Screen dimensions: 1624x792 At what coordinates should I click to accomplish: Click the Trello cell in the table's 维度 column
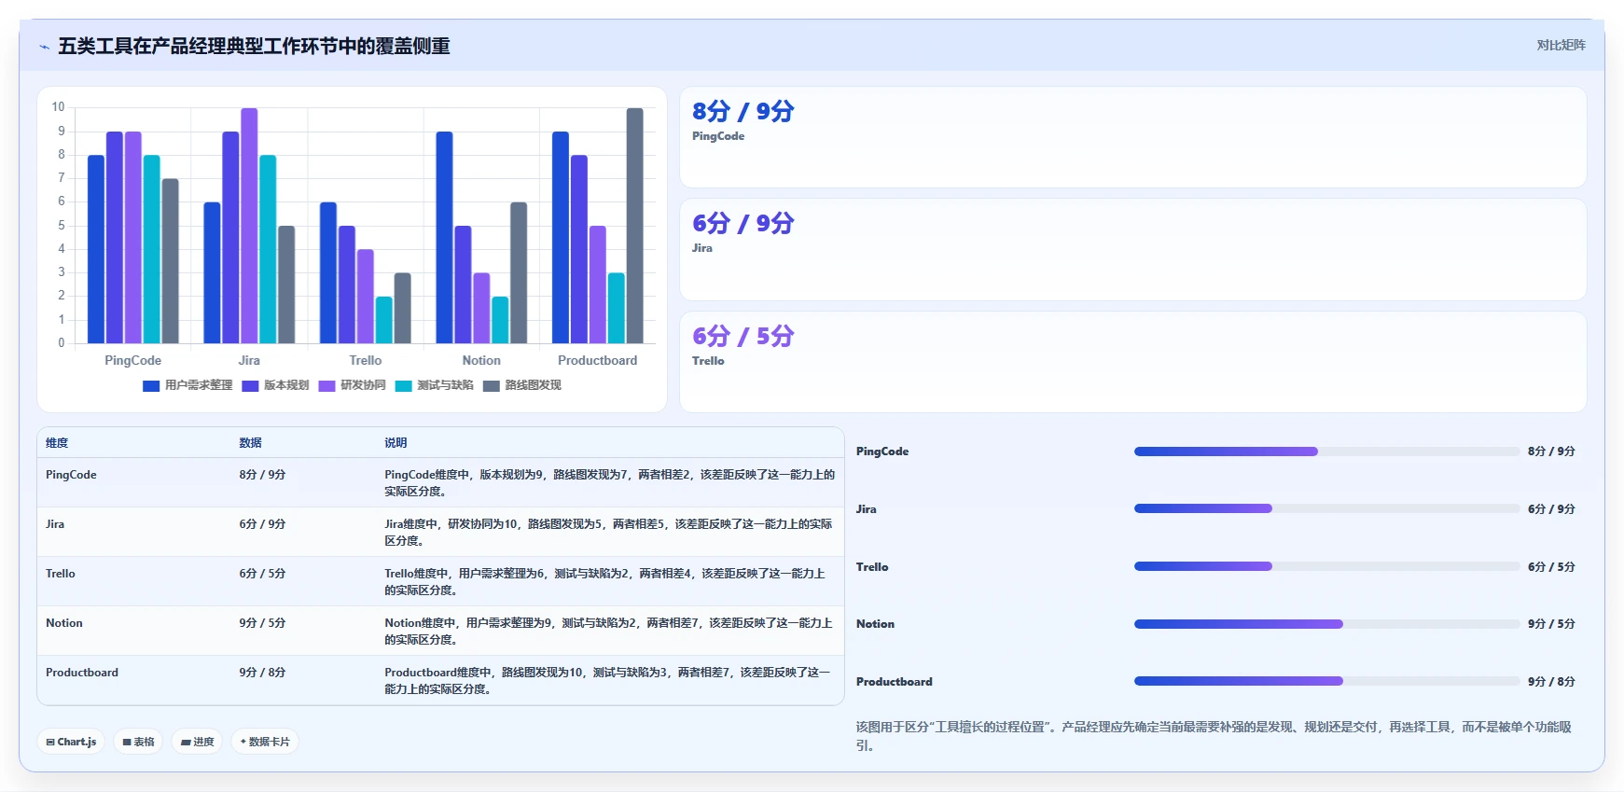click(61, 574)
